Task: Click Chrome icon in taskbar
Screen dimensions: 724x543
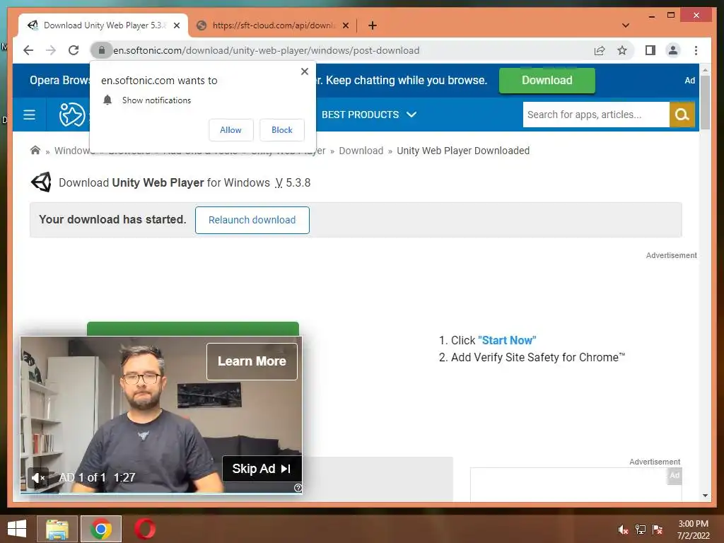Action: click(101, 529)
